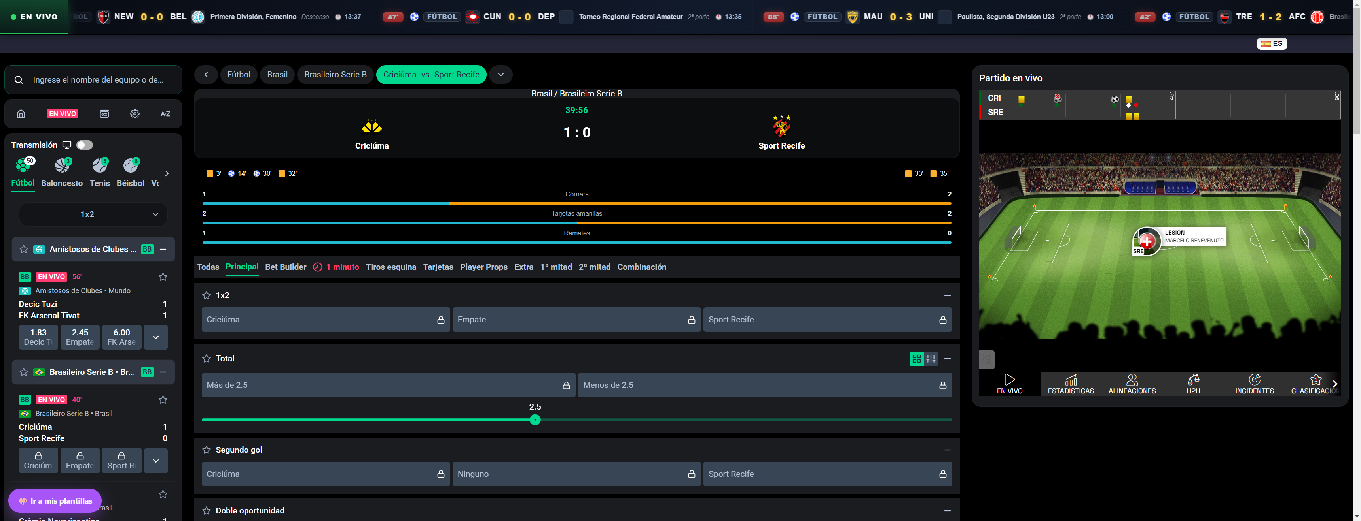Select the EN VIVO sidebar filter
The width and height of the screenshot is (1361, 521).
(x=63, y=114)
